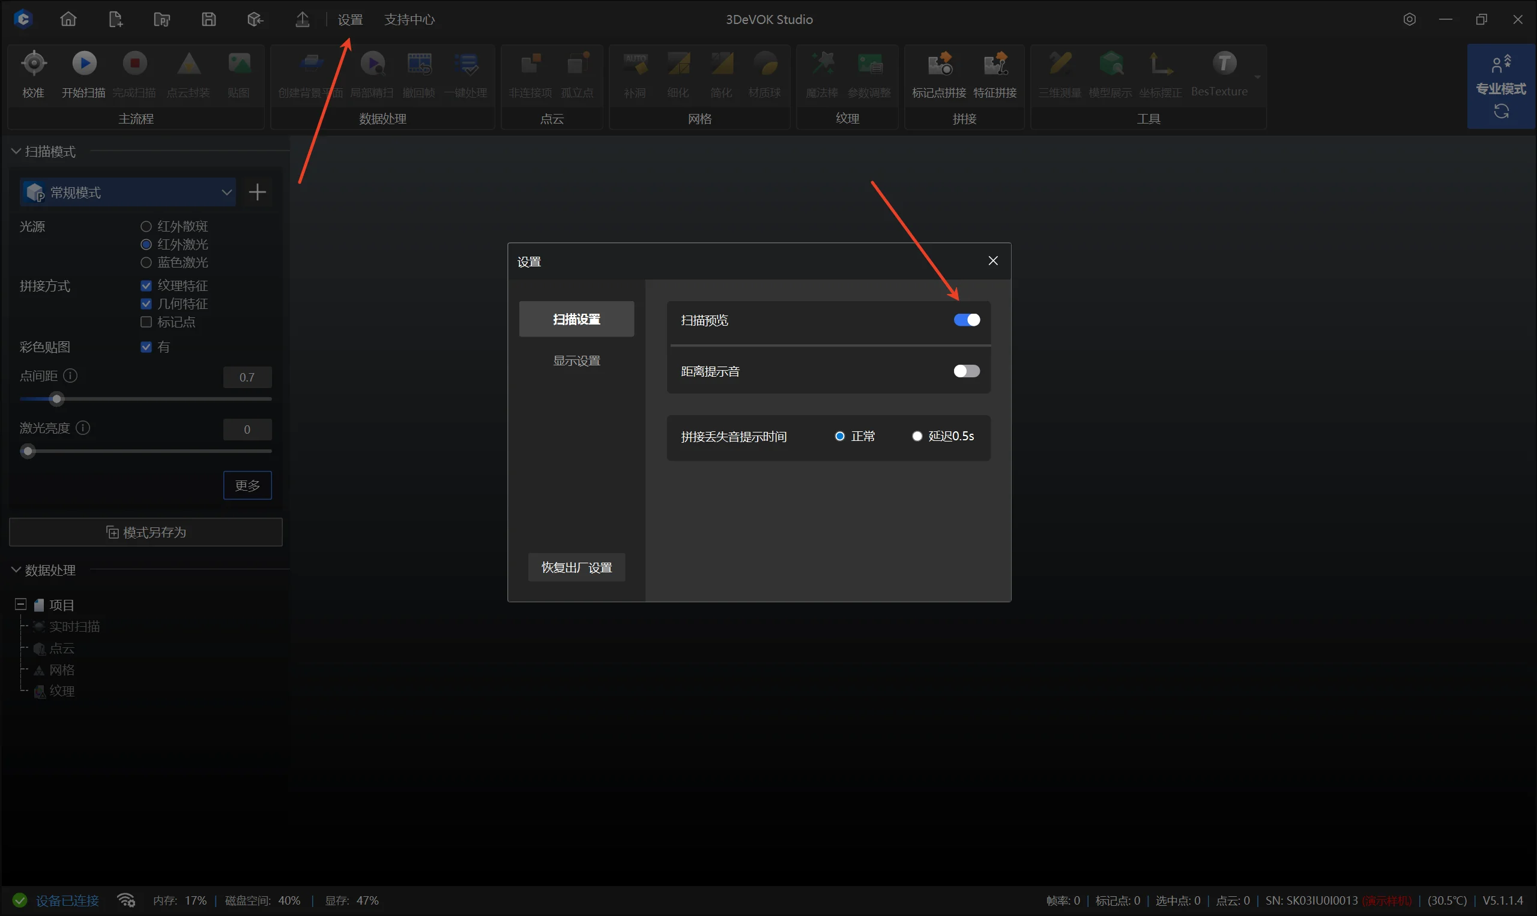1537x916 pixels.
Task: Click the 恢复出厂设置 button
Action: [x=576, y=567]
